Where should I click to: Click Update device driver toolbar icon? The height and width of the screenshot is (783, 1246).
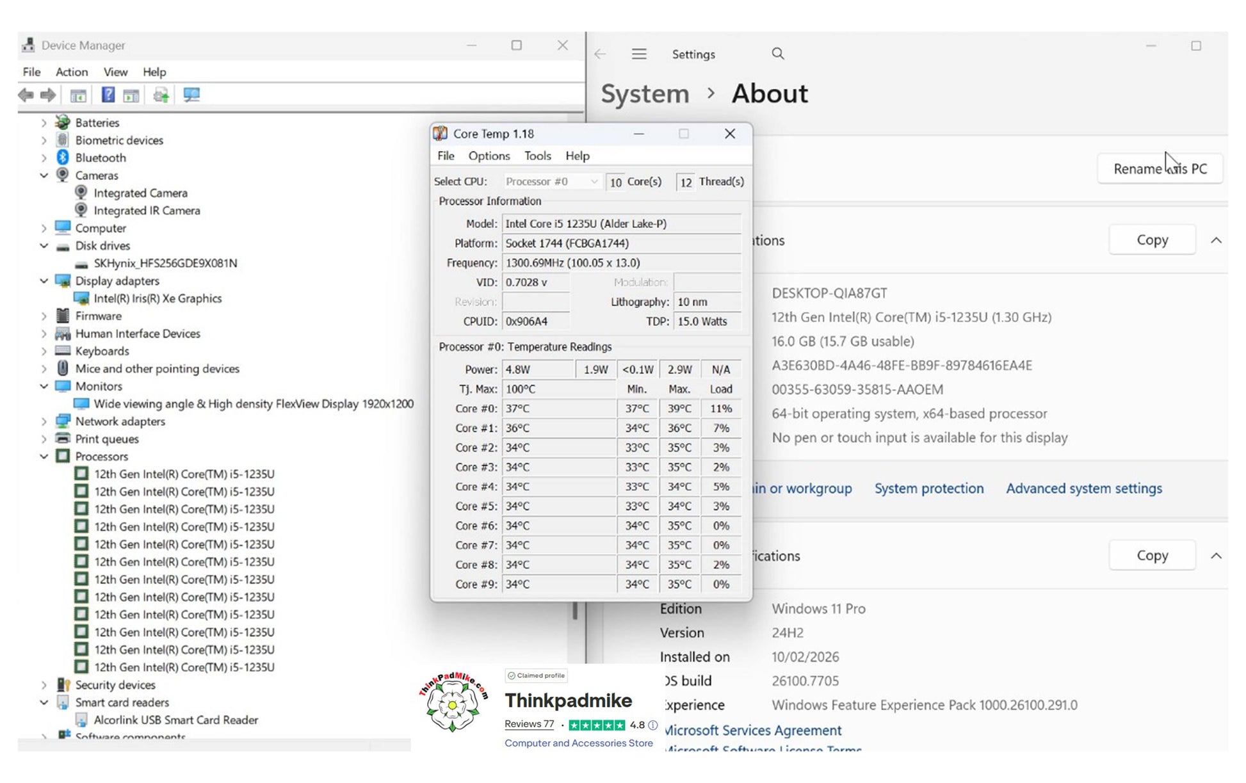(x=161, y=95)
